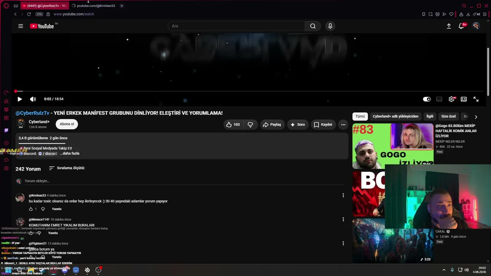
Task: Click the YouTube search box
Action: click(x=236, y=26)
